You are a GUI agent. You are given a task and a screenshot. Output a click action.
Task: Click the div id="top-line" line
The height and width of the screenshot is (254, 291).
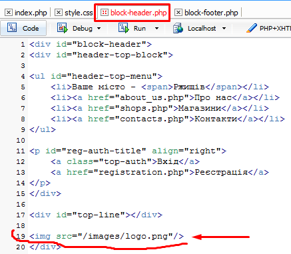[96, 215]
